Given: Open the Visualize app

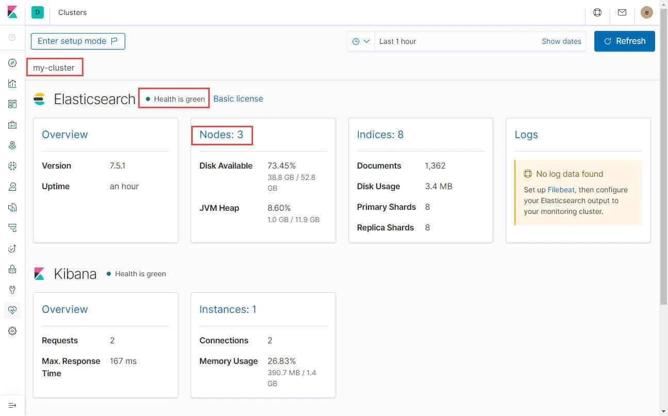Looking at the screenshot, I should point(12,83).
